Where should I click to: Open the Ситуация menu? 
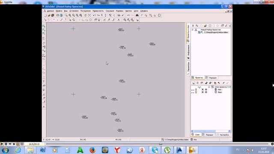110,11
